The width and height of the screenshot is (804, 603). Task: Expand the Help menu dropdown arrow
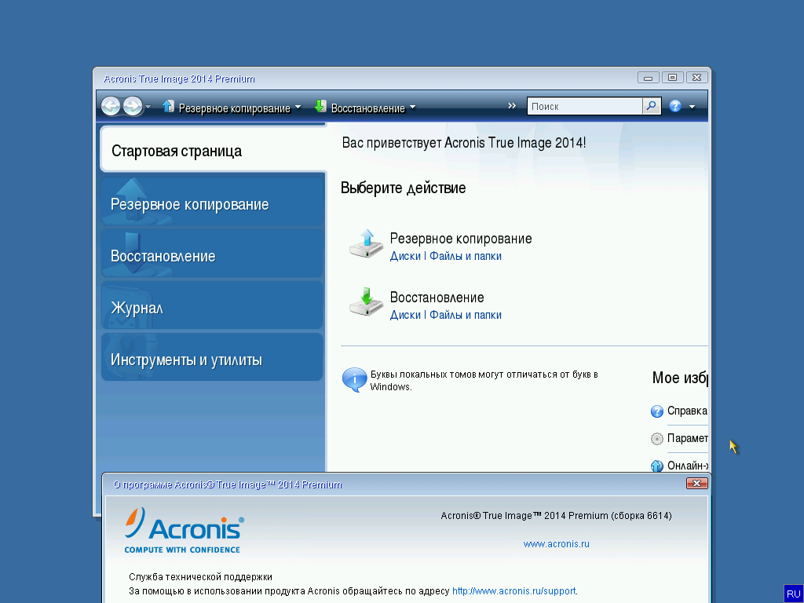(692, 107)
